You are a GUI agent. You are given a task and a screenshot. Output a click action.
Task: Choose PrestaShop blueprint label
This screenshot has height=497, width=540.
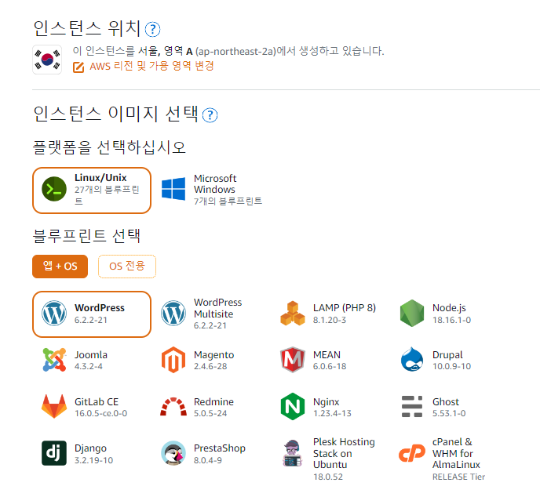pos(220,448)
